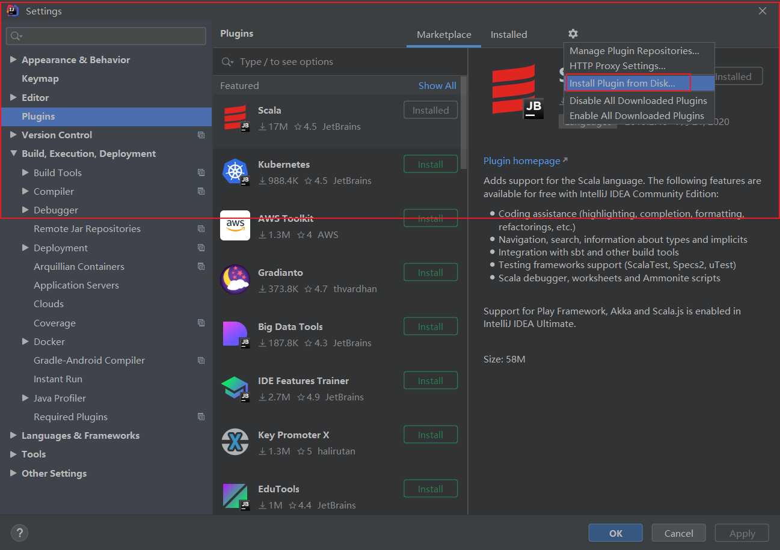Viewport: 780px width, 550px height.
Task: Confirm settings with OK button
Action: coord(615,533)
